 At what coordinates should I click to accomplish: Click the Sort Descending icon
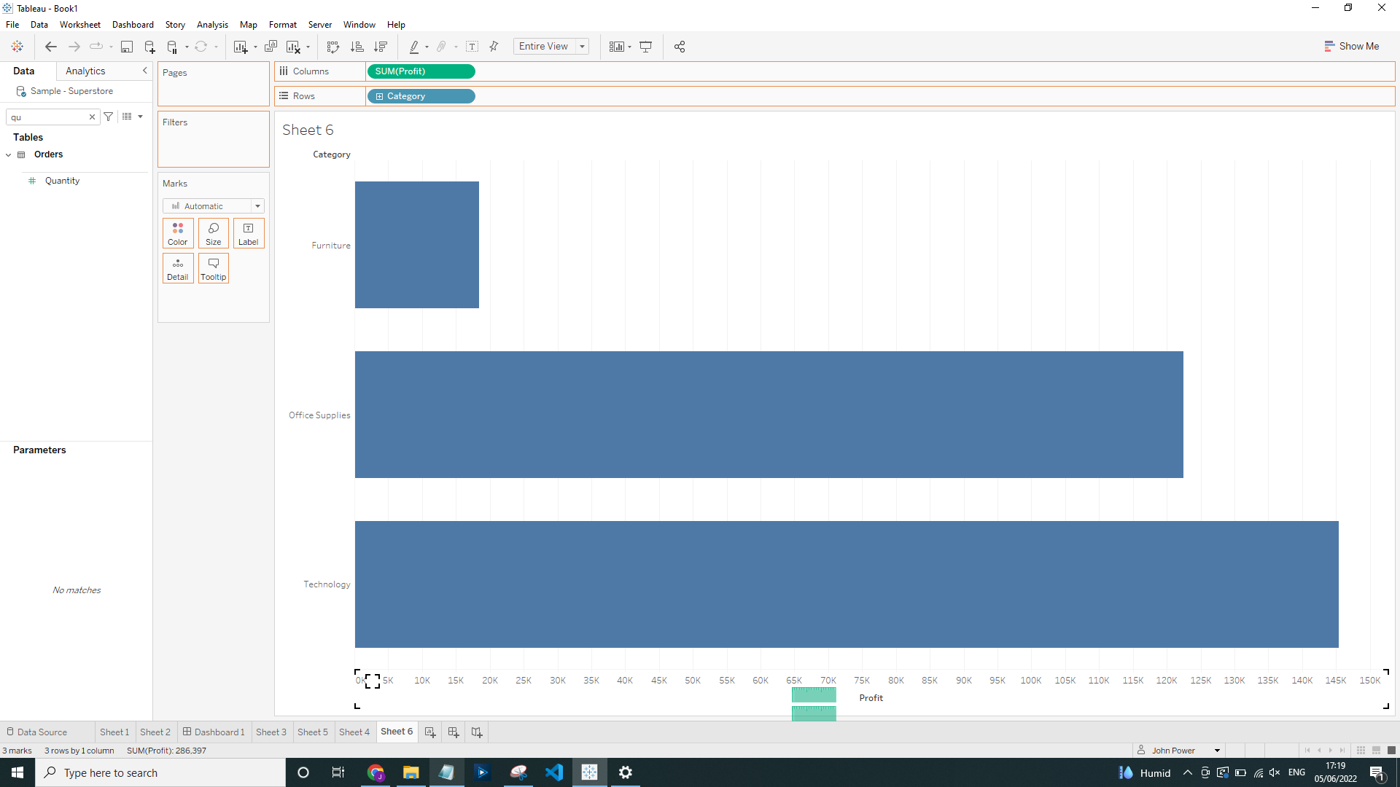click(380, 47)
